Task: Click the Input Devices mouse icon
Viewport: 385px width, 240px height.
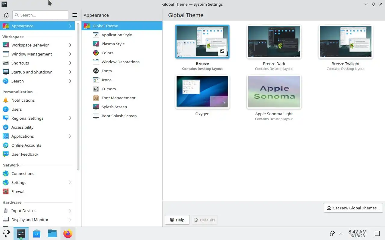Action: click(6, 211)
